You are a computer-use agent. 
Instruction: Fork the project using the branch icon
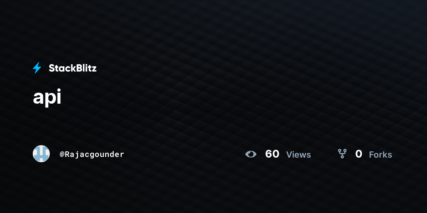pyautogui.click(x=342, y=154)
